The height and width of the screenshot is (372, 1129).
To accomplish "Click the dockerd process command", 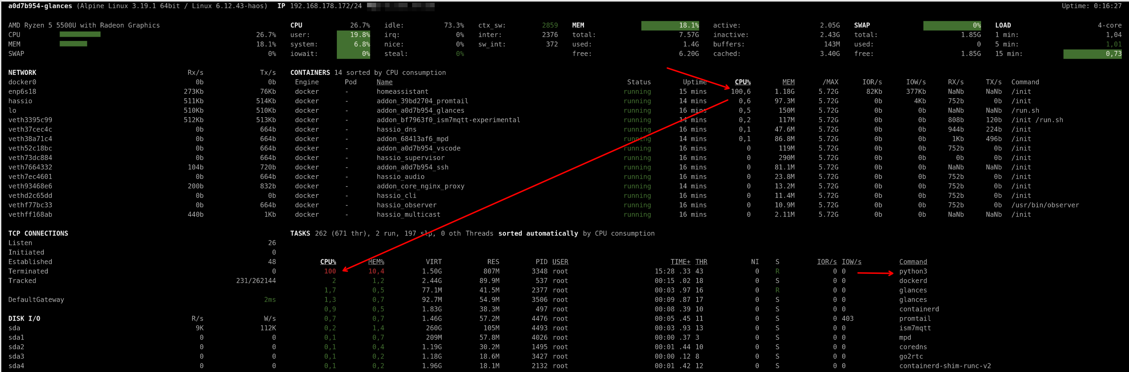I will point(913,281).
